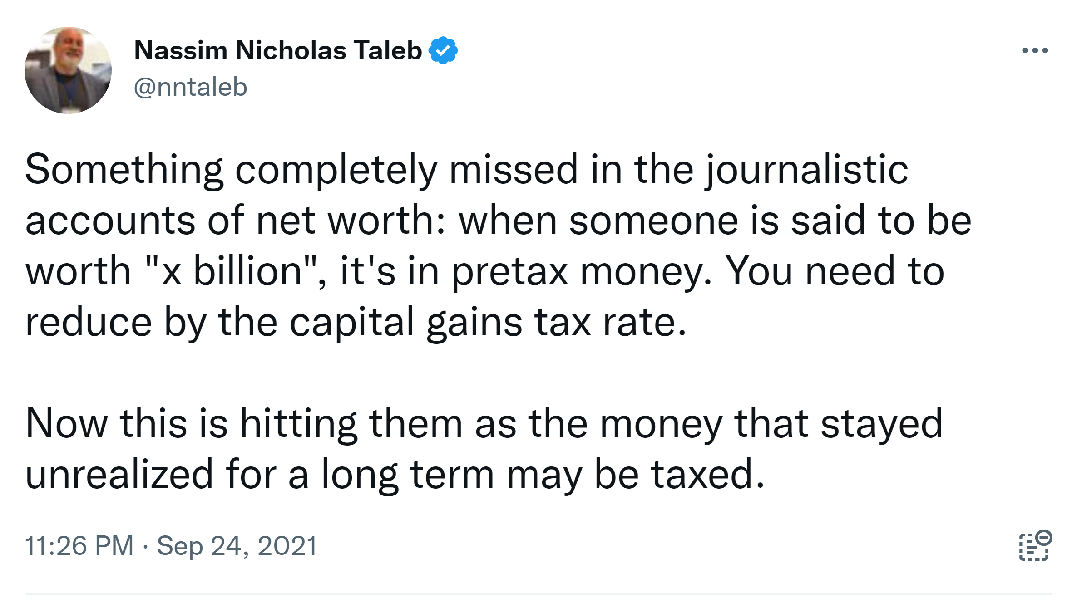This screenshot has width=1072, height=613.
Task: Click the list icon beside the timestamp
Action: tap(1035, 545)
